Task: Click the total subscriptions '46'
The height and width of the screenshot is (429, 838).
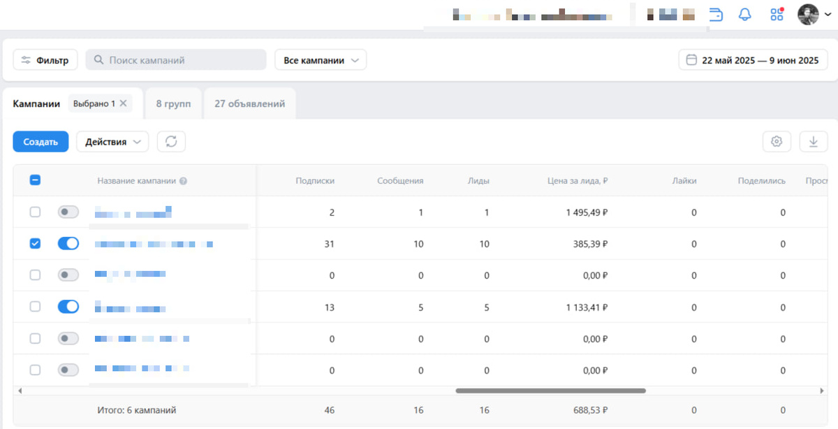Action: coord(330,410)
